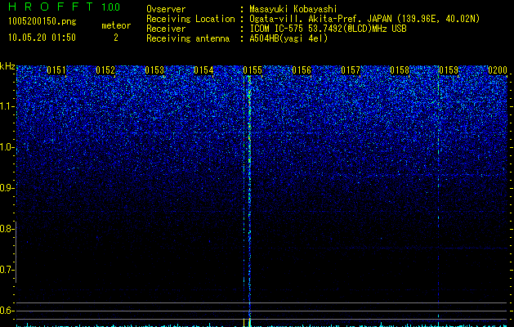The height and width of the screenshot is (327, 514).
Task: Click the 0153 time marker
Action: pos(154,70)
